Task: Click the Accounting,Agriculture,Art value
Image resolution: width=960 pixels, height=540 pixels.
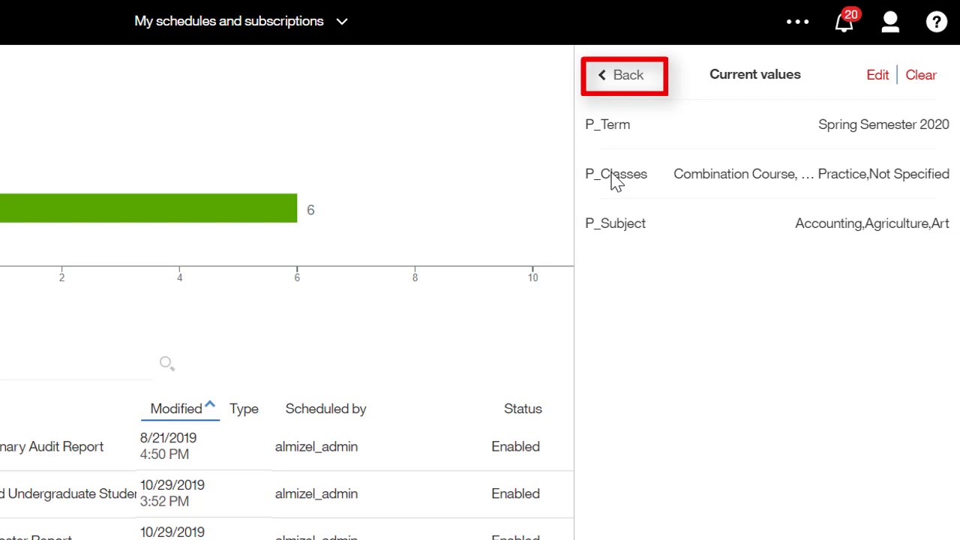Action: (872, 223)
